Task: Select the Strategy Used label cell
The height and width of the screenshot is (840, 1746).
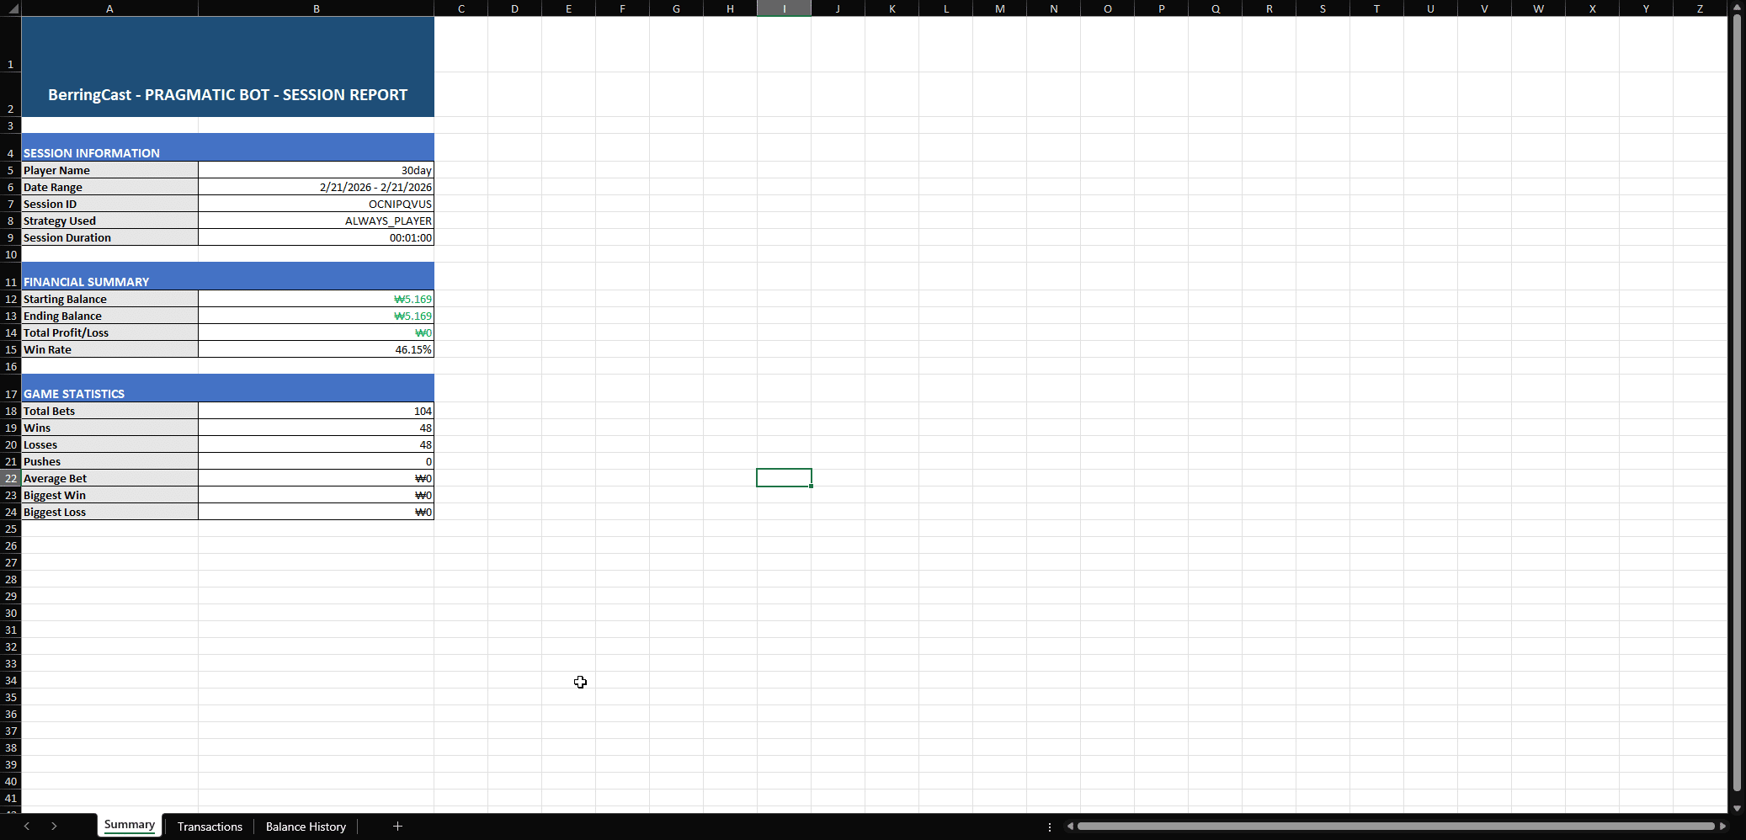Action: coord(110,221)
